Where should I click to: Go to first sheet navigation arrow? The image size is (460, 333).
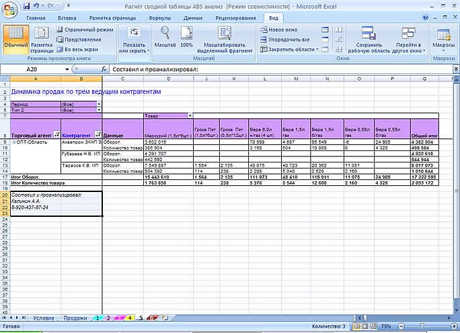pyautogui.click(x=4, y=318)
